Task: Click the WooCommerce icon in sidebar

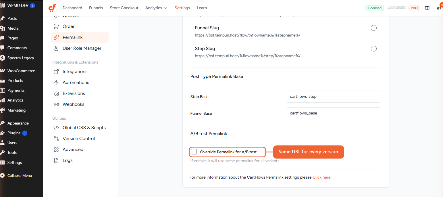Action: 3,71
